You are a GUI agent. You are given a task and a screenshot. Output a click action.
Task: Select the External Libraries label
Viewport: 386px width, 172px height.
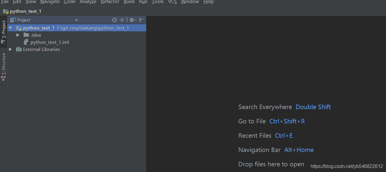point(41,49)
